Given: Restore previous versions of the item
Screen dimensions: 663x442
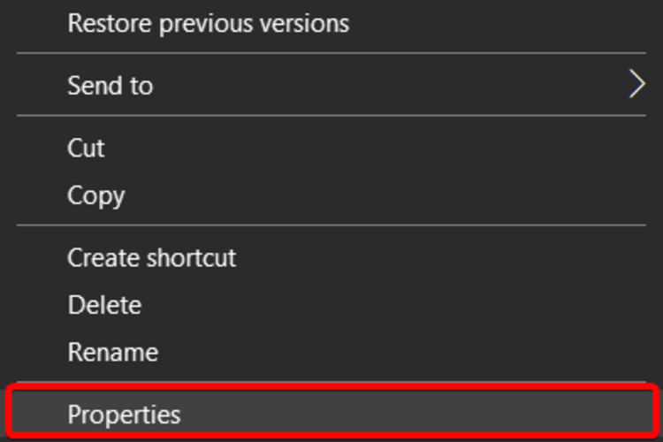Looking at the screenshot, I should [x=208, y=24].
